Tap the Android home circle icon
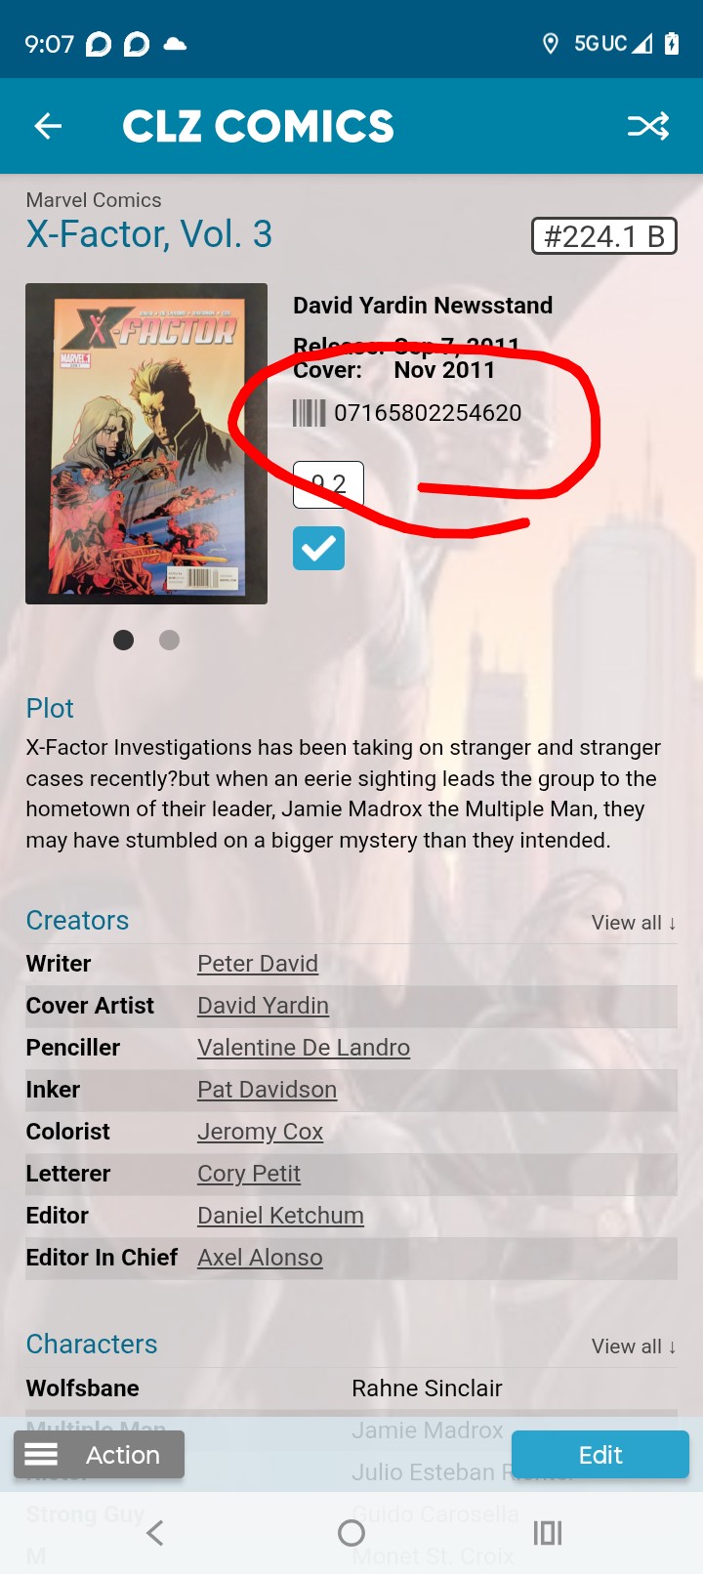703x1574 pixels. [351, 1533]
